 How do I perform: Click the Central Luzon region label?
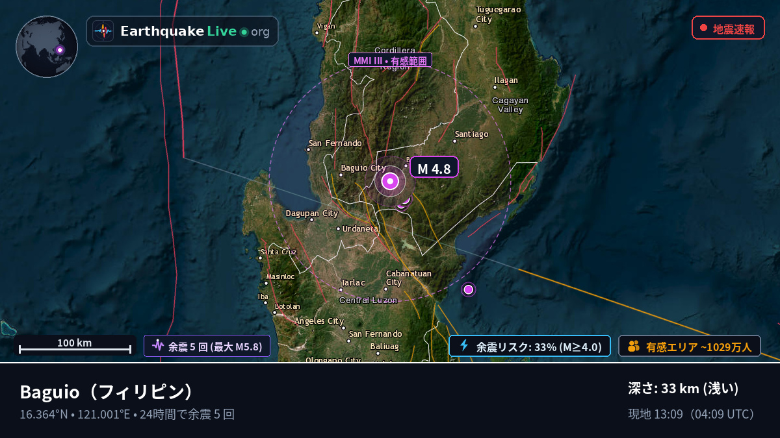click(368, 300)
